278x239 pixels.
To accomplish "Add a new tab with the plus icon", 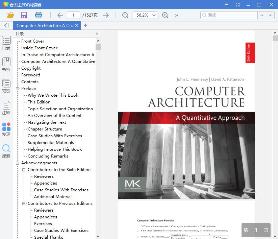I will point(85,26).
